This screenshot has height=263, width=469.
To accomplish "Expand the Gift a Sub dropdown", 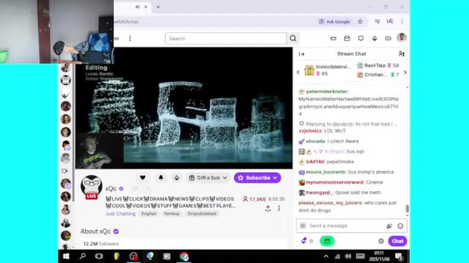I will point(208,178).
